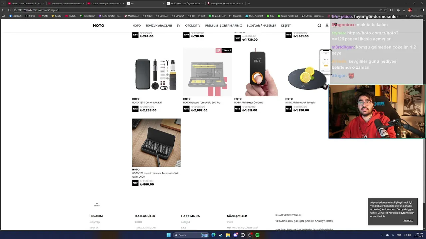Open HOTO 25in1 Döner Alet Kiti image

156,72
